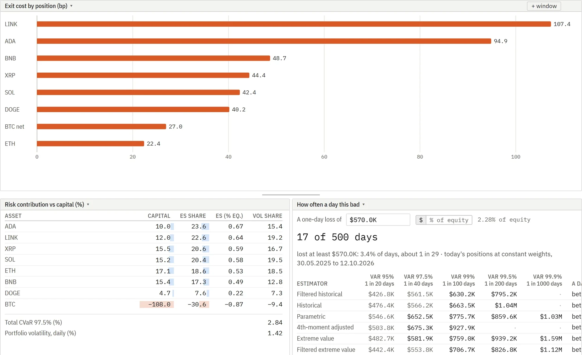Click the 2.28% of equity readout

[x=504, y=220]
